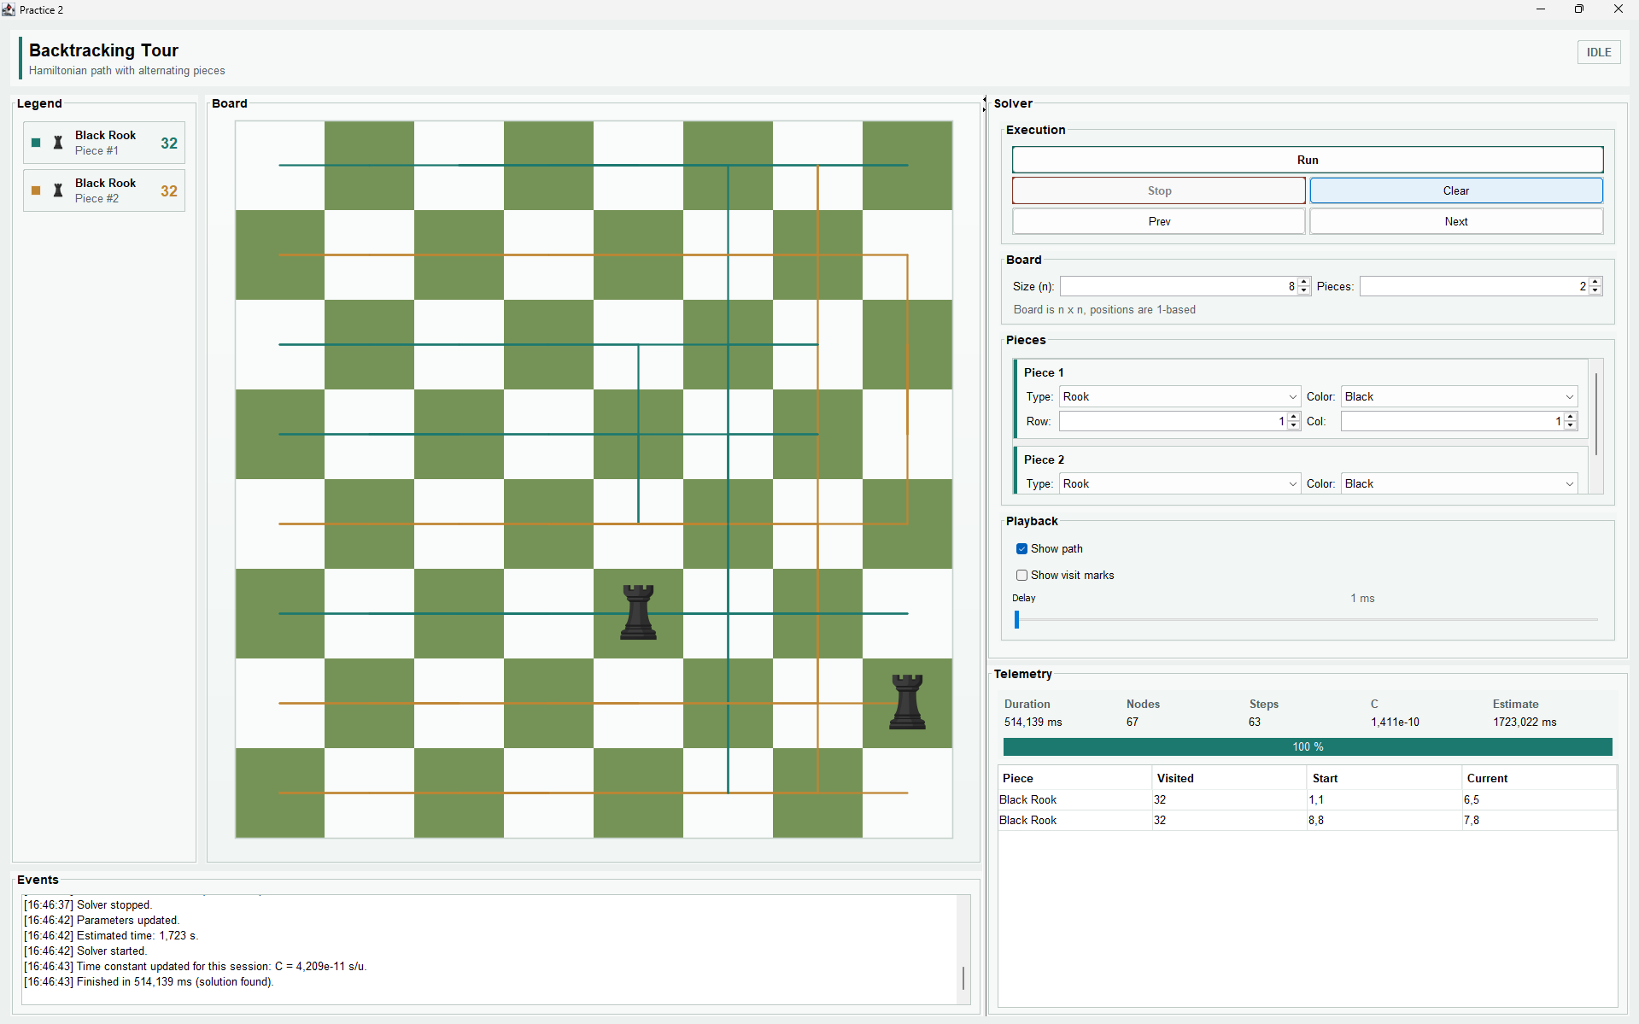Click the Piece column header
The width and height of the screenshot is (1639, 1024).
[x=1074, y=778]
